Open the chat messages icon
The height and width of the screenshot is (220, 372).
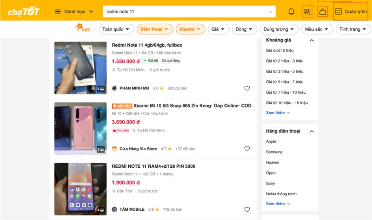(307, 11)
